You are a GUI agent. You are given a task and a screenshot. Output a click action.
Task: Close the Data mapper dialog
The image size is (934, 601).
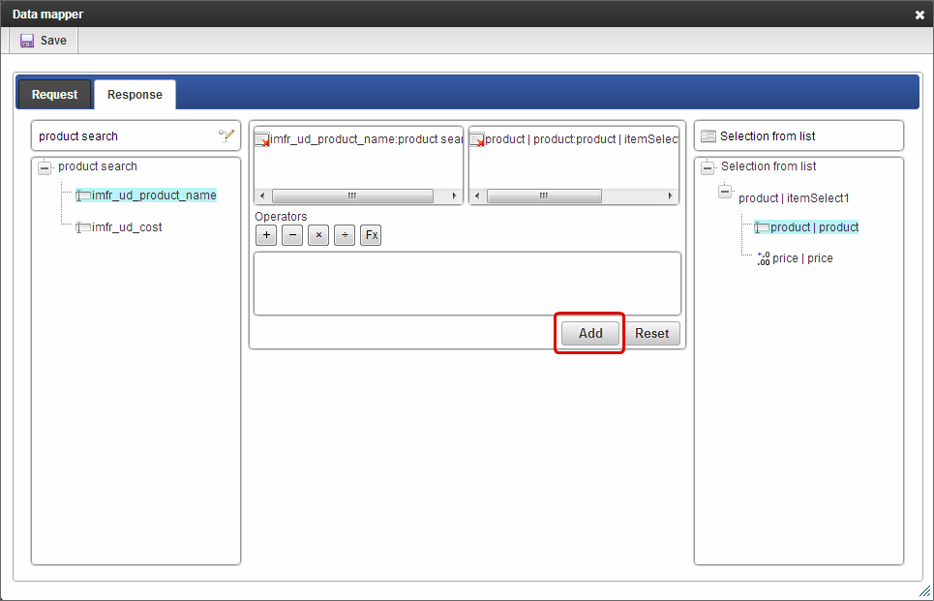[919, 15]
